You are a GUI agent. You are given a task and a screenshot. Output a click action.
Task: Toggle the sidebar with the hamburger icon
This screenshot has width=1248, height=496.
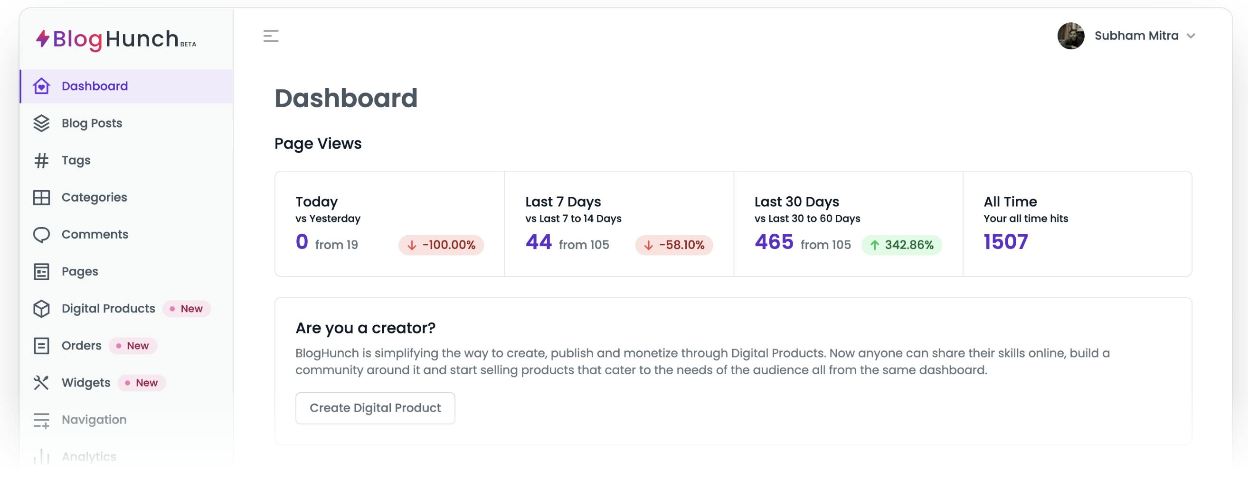[x=271, y=36]
